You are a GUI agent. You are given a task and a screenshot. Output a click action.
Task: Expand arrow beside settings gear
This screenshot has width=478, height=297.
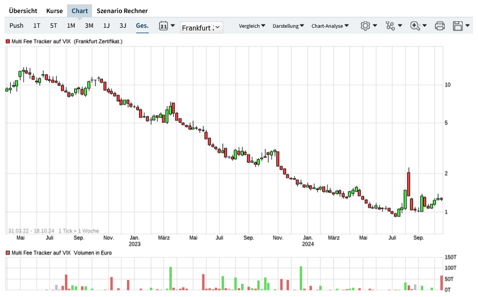[375, 26]
